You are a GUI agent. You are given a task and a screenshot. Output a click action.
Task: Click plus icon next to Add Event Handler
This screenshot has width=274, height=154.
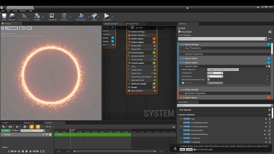pos(154,84)
